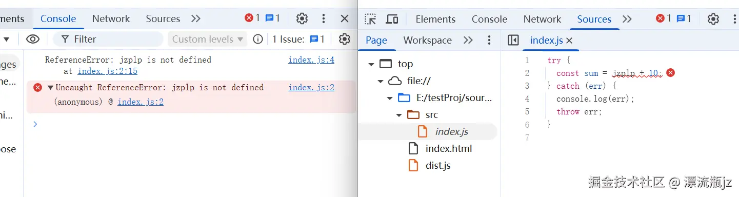Click error count badge in left DevTools

[252, 18]
